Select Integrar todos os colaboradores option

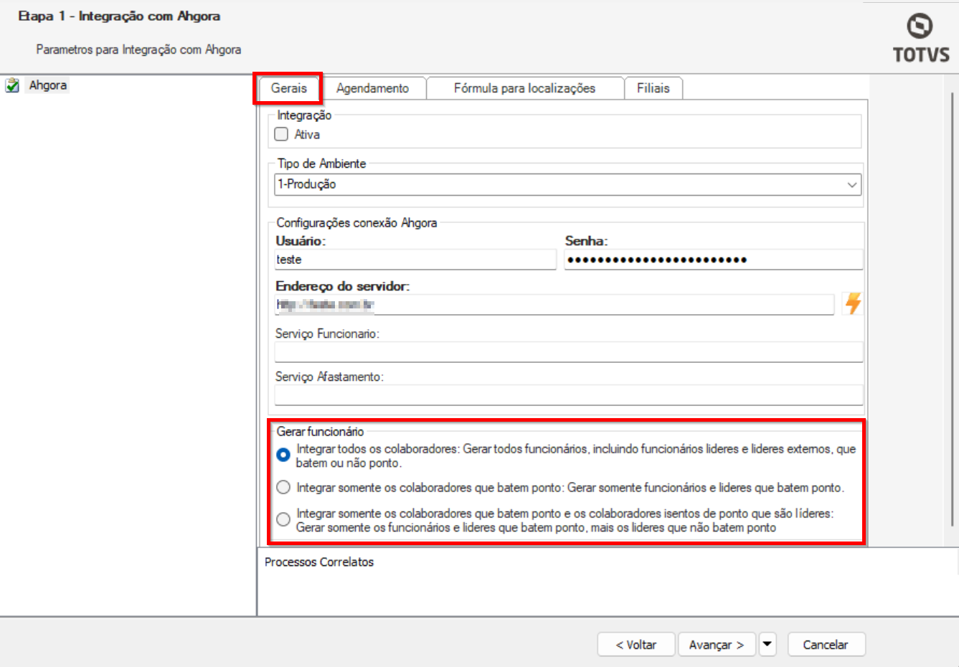(283, 455)
